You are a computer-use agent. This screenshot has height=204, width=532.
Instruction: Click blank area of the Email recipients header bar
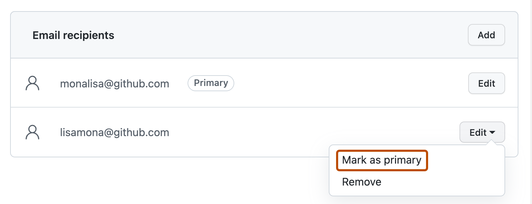tap(279, 35)
